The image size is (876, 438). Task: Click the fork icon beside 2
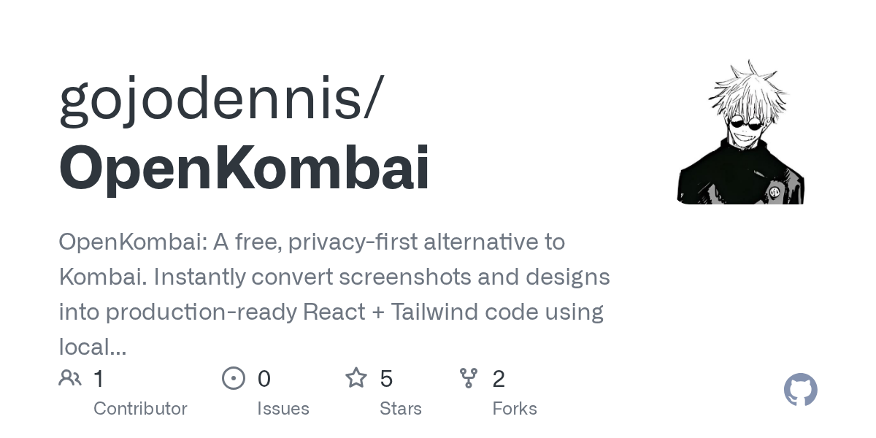[469, 378]
